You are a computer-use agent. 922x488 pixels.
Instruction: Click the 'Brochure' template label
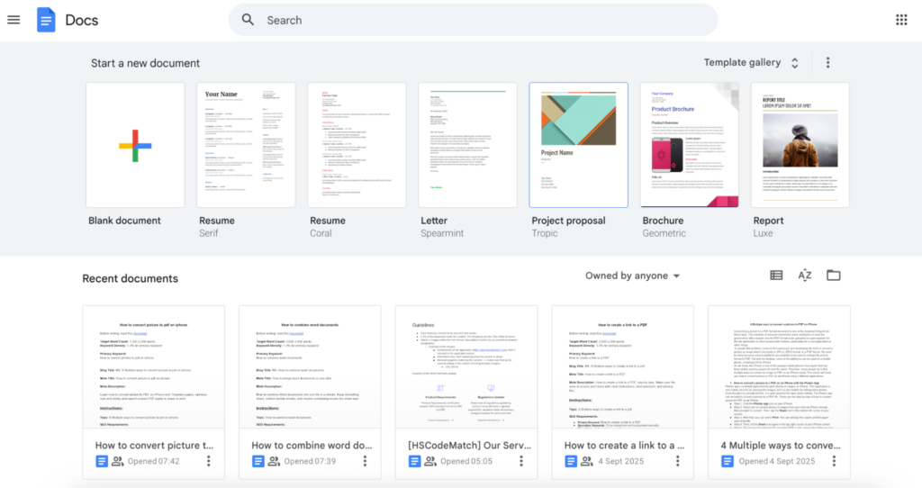[663, 221]
